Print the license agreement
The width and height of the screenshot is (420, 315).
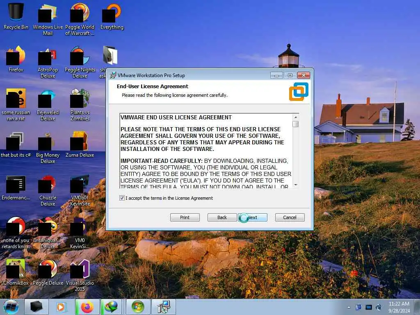(185, 217)
